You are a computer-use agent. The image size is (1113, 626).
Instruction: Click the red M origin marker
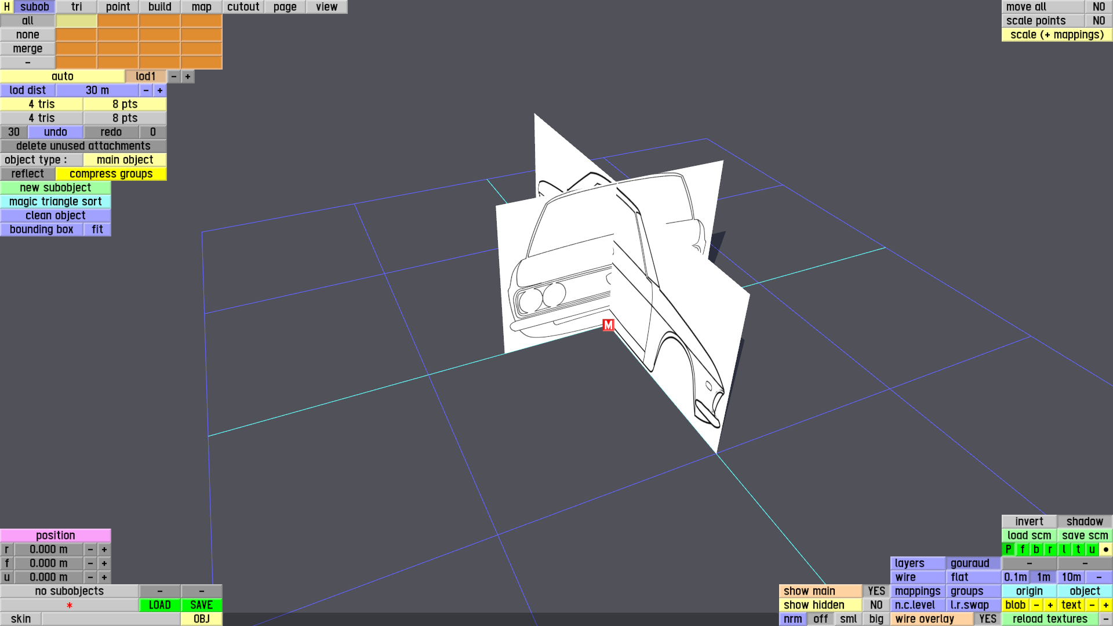(x=608, y=325)
